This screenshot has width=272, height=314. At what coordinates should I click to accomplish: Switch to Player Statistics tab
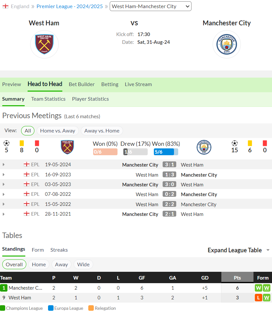[91, 99]
